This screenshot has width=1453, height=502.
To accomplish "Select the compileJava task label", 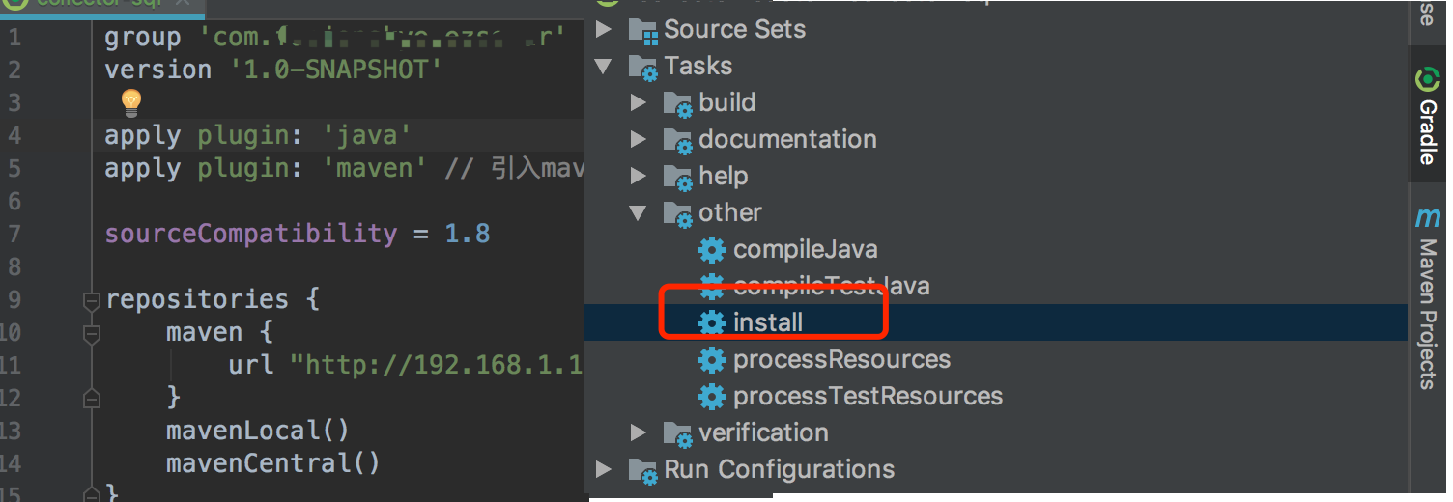I will point(806,249).
